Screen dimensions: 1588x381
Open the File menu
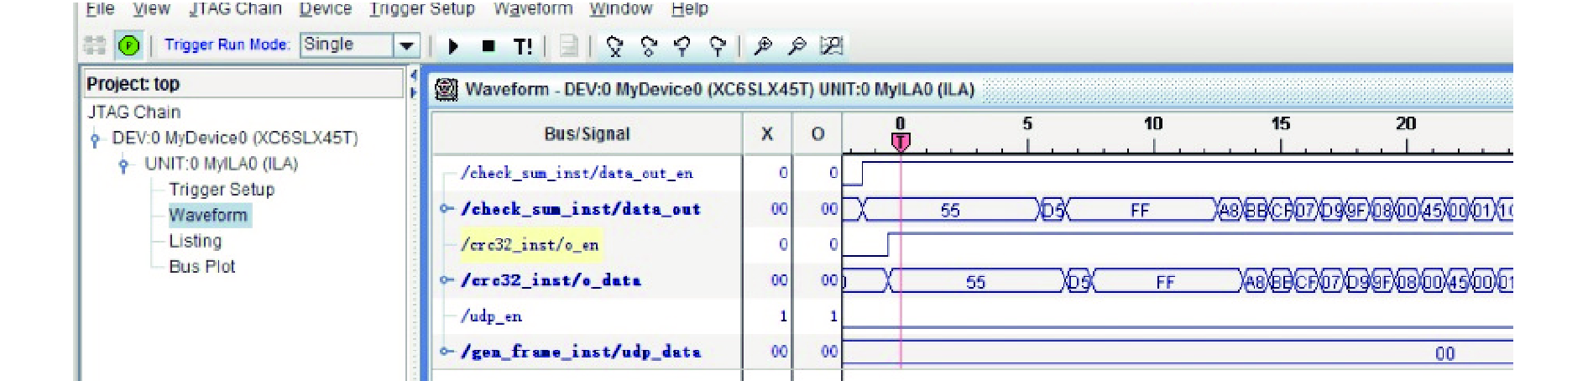pos(100,9)
